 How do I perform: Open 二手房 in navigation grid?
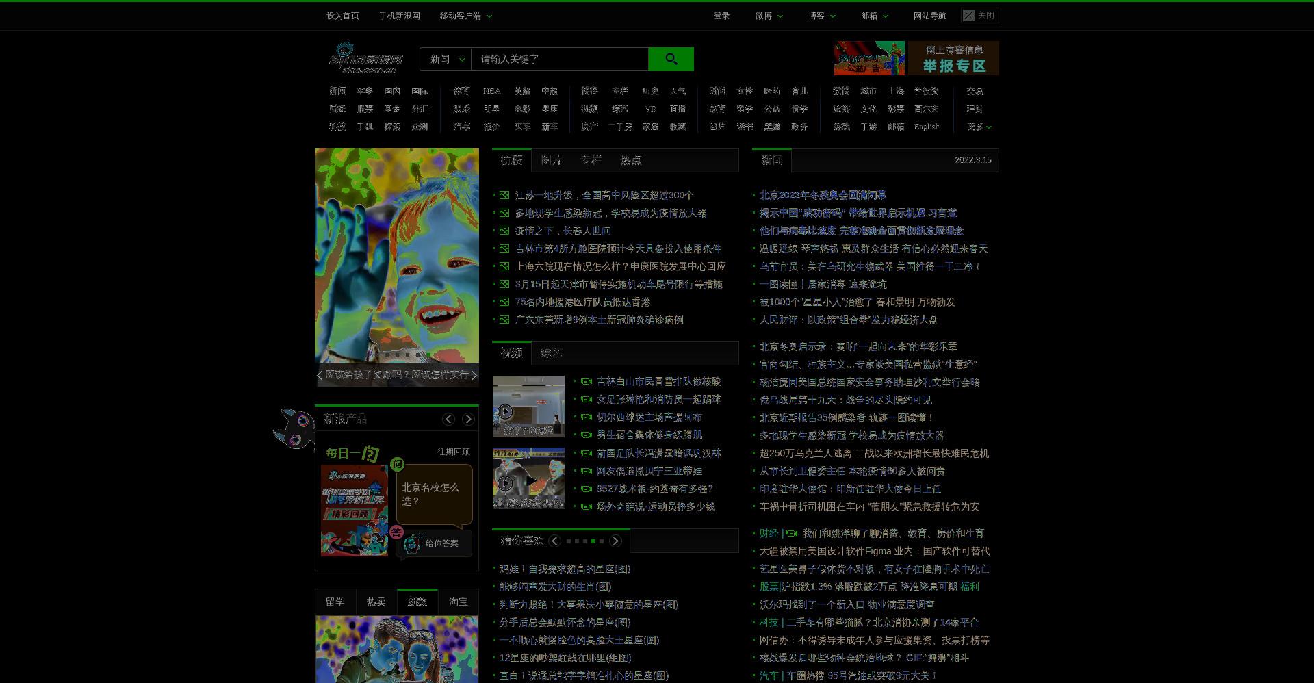coord(619,127)
